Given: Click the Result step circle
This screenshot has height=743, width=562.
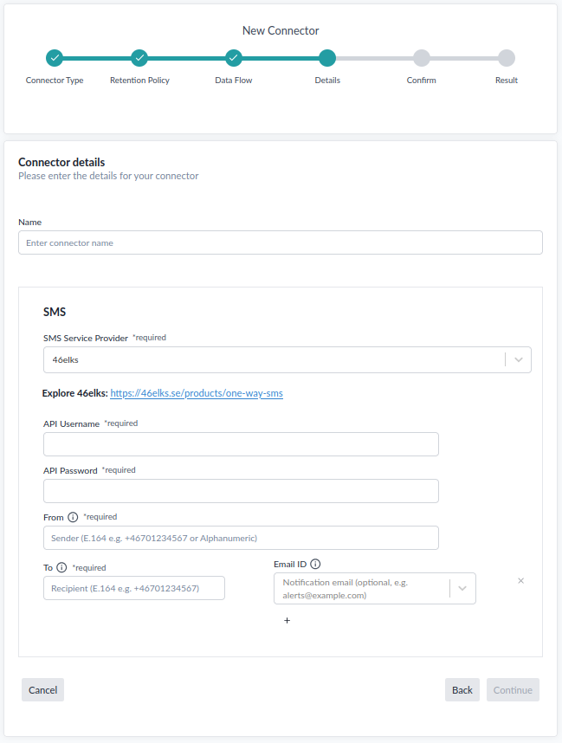Looking at the screenshot, I should [507, 58].
